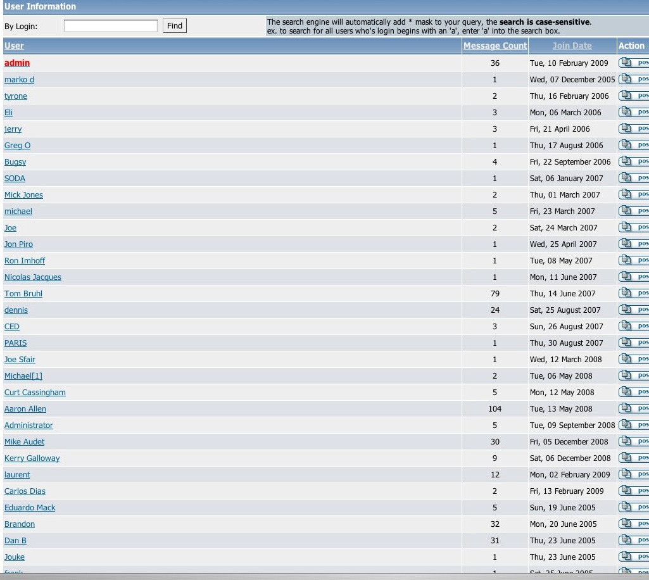This screenshot has height=580, width=649.
Task: Open the SODA user link
Action: tap(15, 179)
